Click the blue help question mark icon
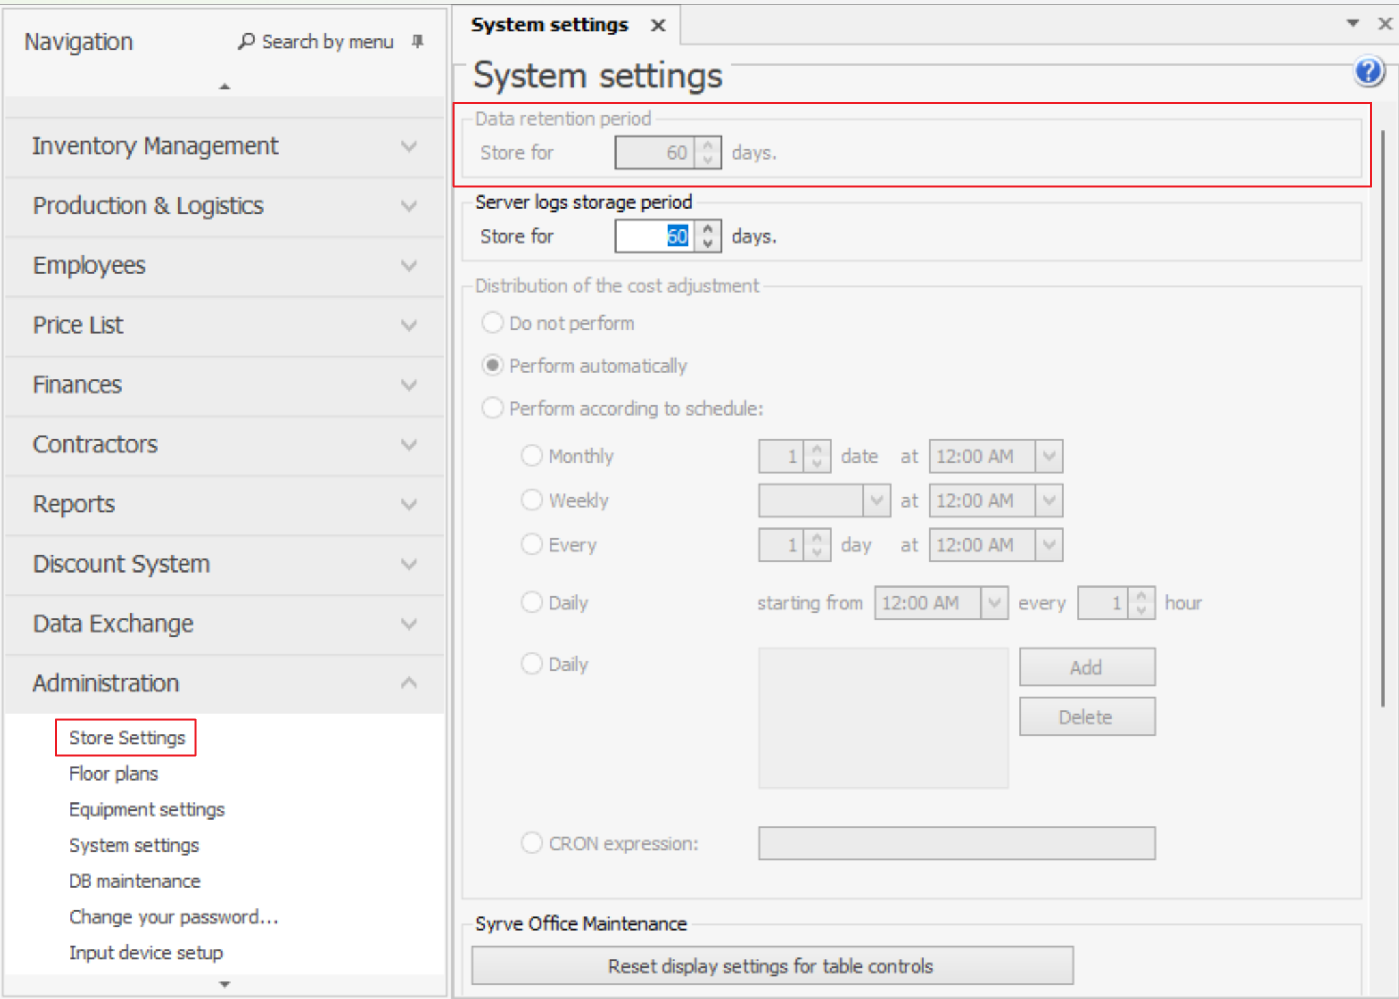The width and height of the screenshot is (1399, 999). coord(1368,71)
